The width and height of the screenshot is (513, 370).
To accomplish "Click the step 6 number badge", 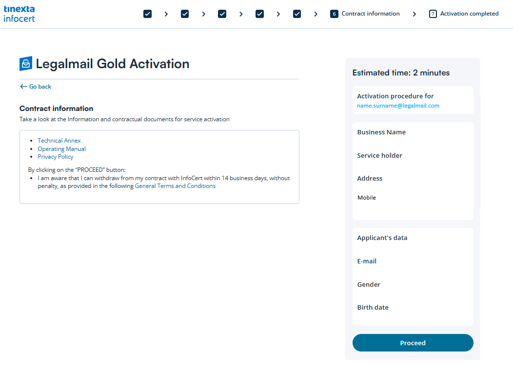I will click(334, 14).
